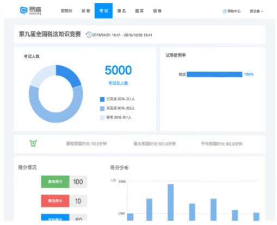Click the green 最高得分 label

pos(55,182)
